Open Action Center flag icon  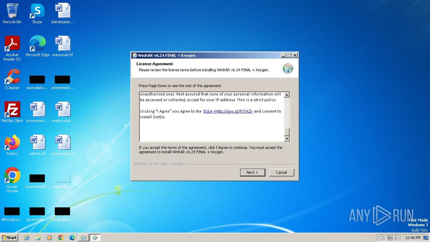pos(398,238)
